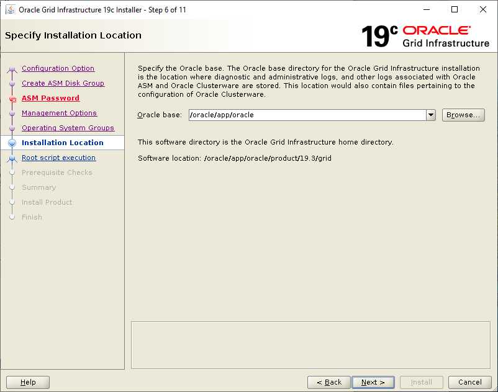Image resolution: width=498 pixels, height=392 pixels.
Task: Click the Installation Location current-step bullet
Action: (12, 143)
